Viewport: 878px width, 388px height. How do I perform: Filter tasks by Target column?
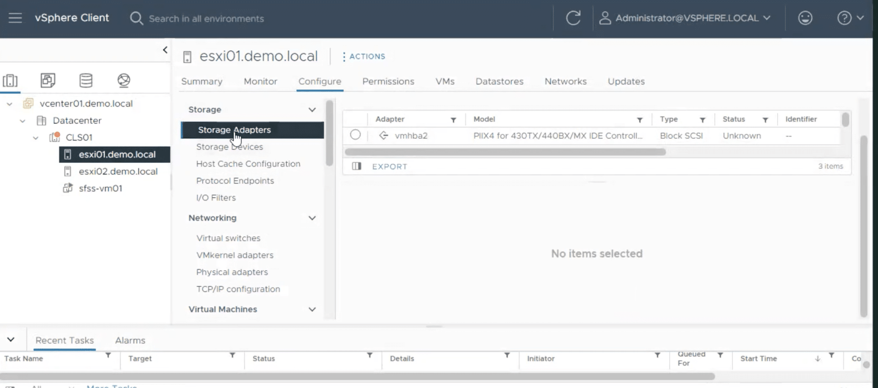(232, 355)
